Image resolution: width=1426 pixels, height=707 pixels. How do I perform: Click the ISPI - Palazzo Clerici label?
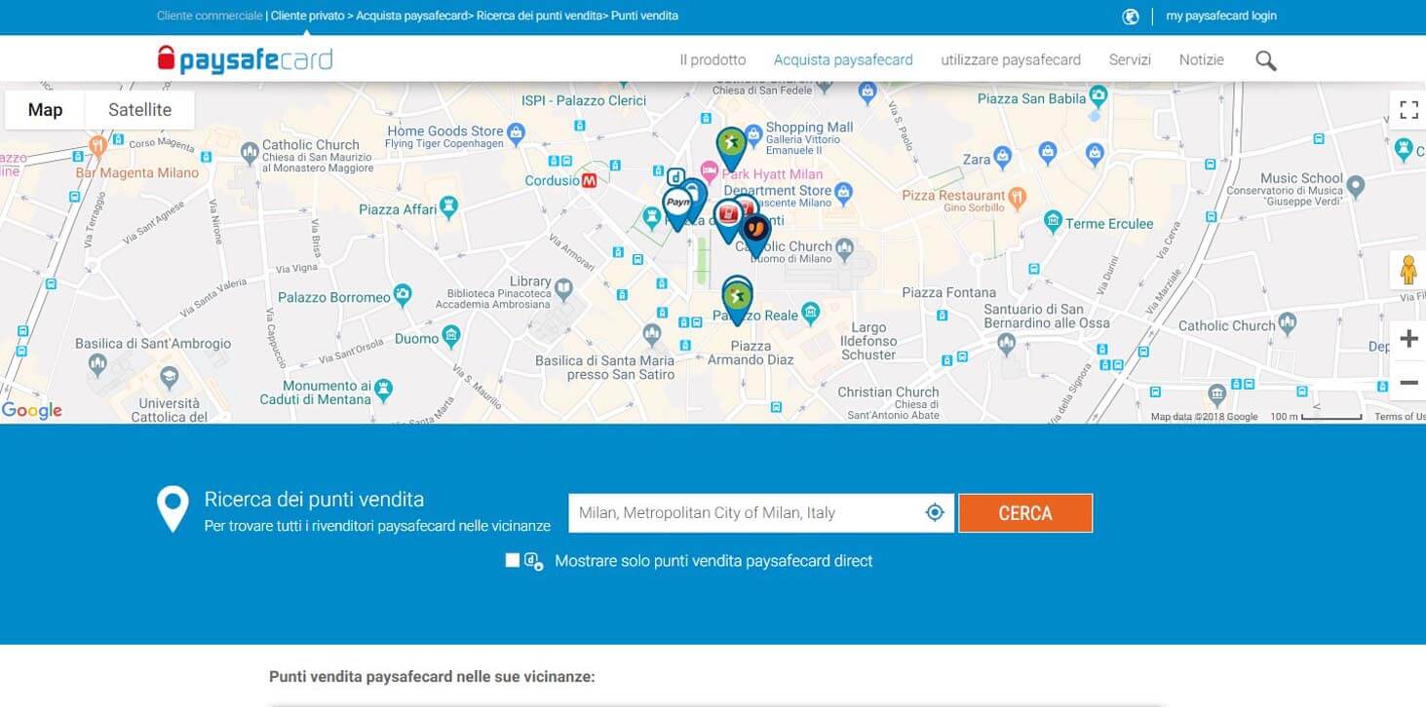click(584, 100)
